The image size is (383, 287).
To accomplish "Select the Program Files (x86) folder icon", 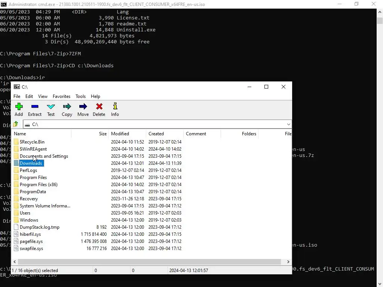I will coord(16,184).
